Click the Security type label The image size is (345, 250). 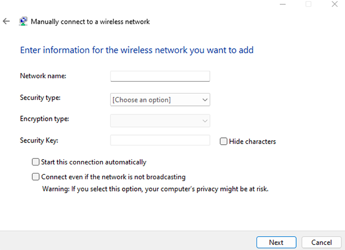[40, 98]
